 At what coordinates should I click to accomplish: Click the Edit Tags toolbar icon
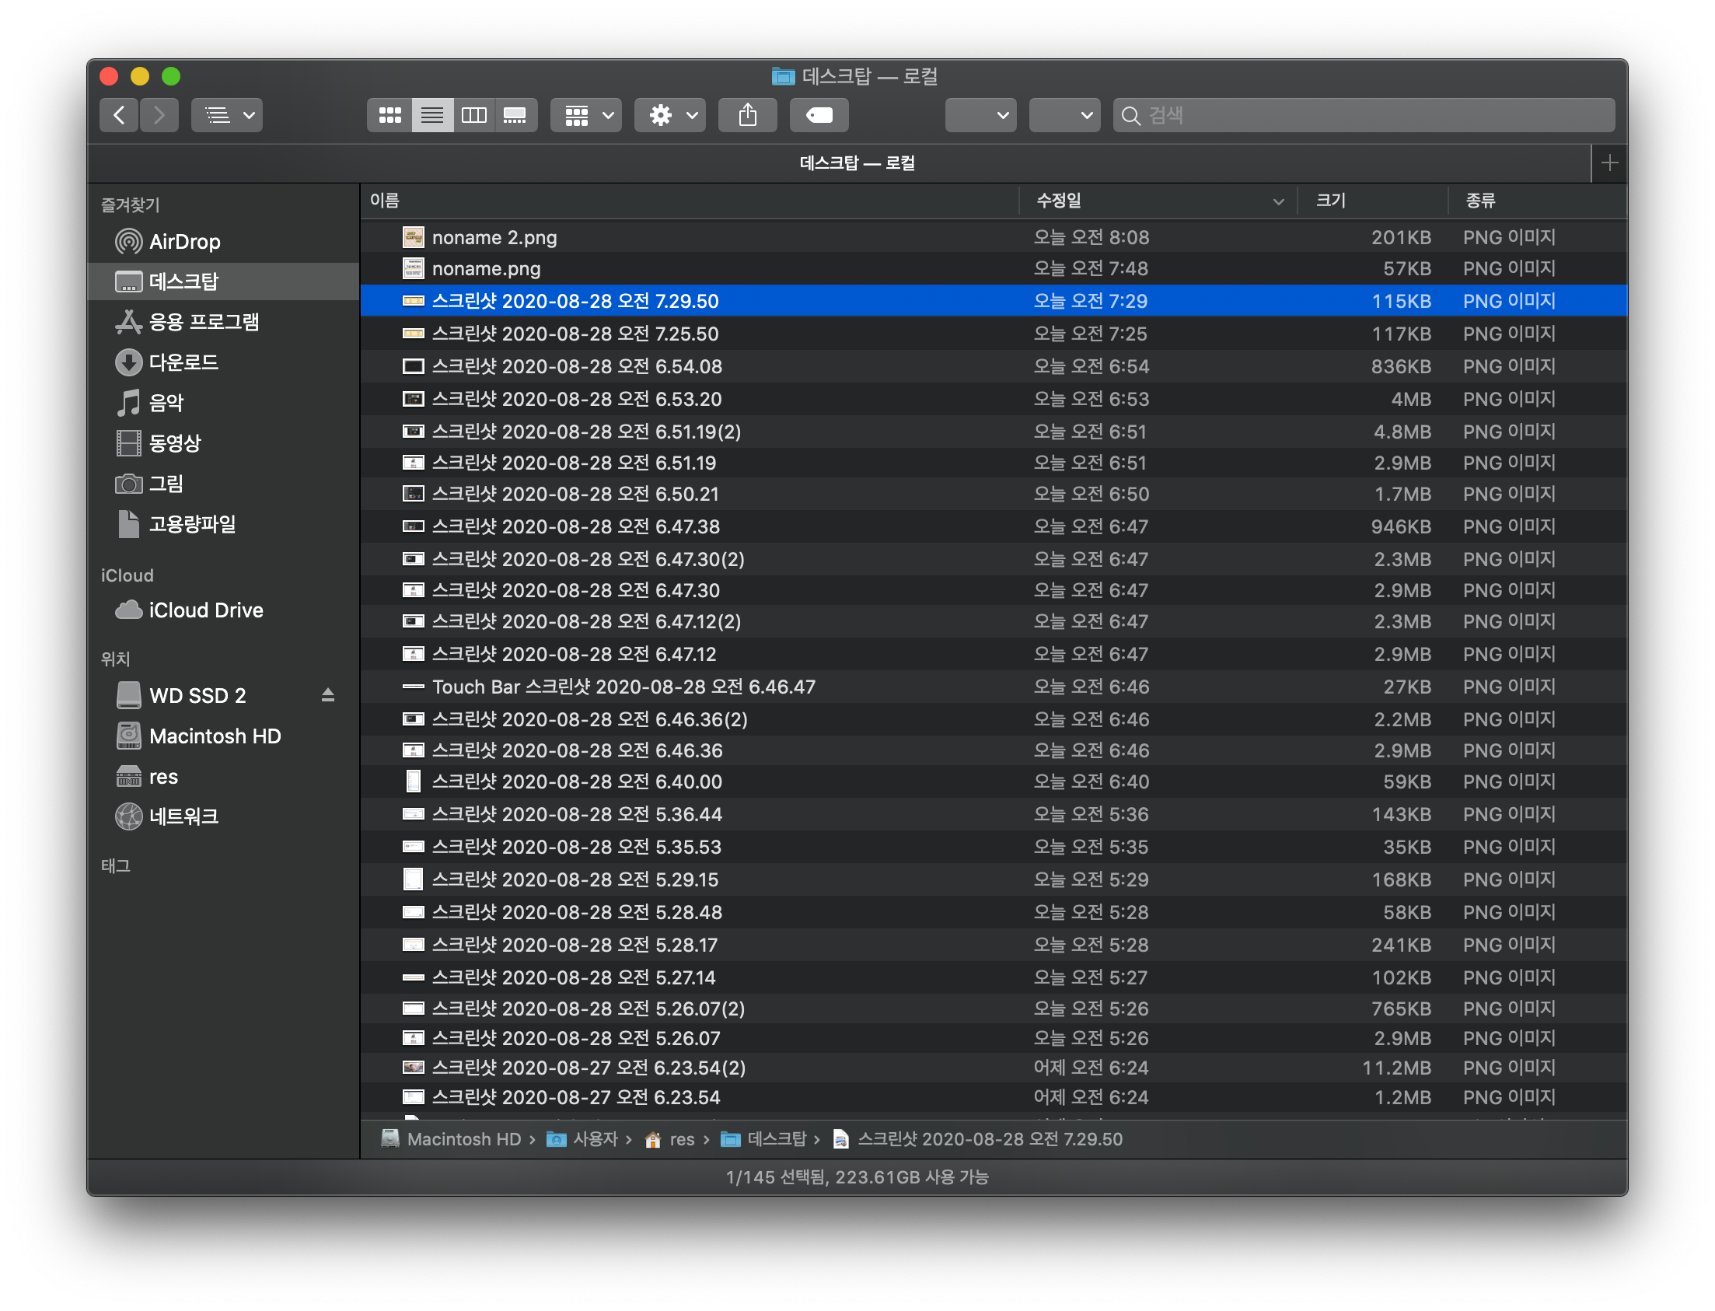(x=819, y=116)
